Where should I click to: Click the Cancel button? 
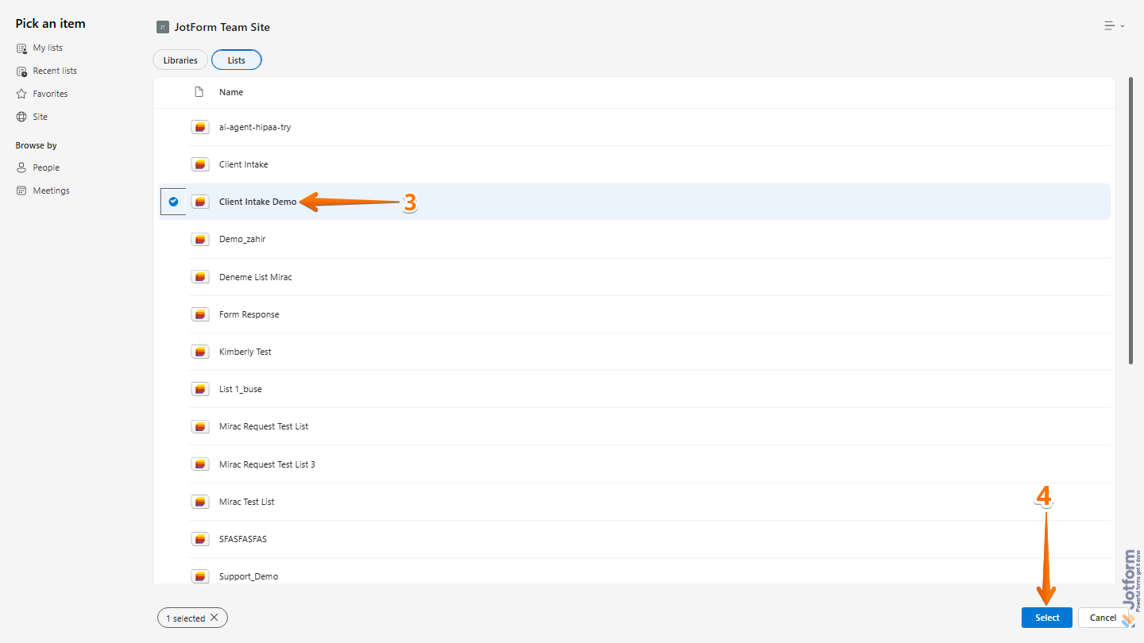[x=1103, y=618]
